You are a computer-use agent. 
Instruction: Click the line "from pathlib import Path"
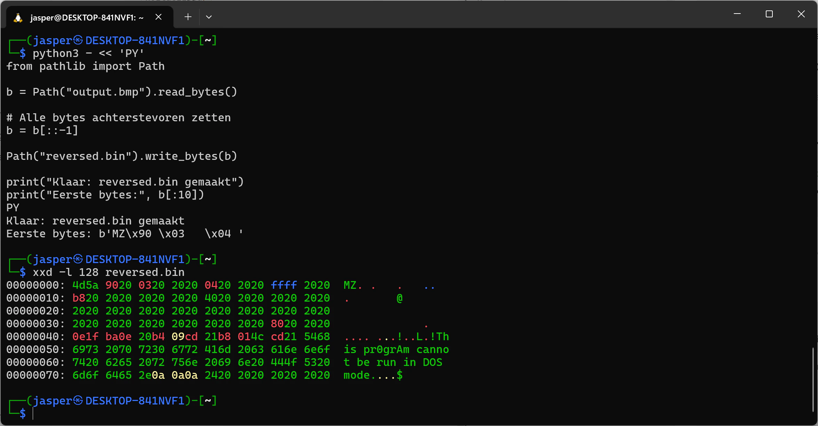[x=85, y=66]
